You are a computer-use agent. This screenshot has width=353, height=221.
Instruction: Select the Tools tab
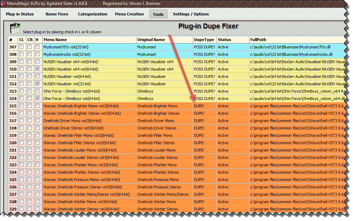[158, 14]
